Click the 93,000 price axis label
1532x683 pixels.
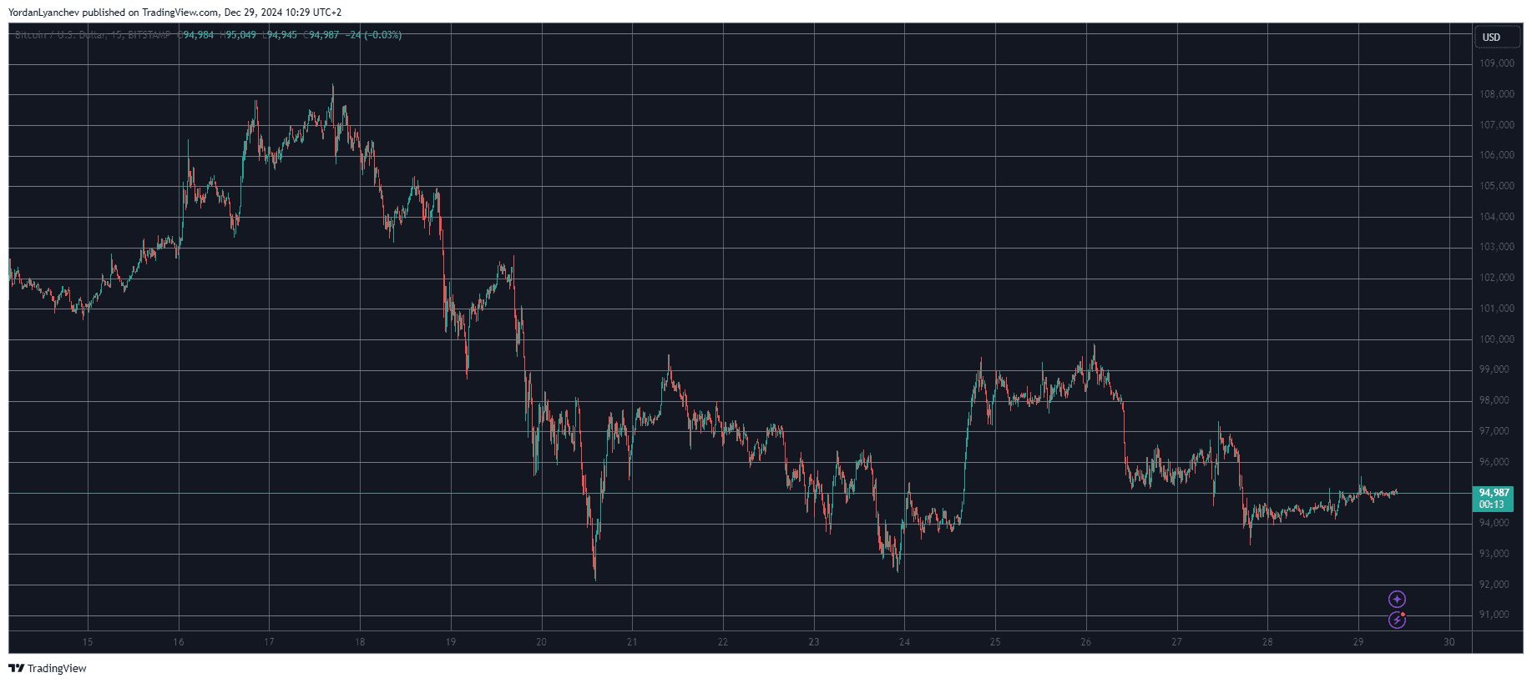(x=1494, y=554)
